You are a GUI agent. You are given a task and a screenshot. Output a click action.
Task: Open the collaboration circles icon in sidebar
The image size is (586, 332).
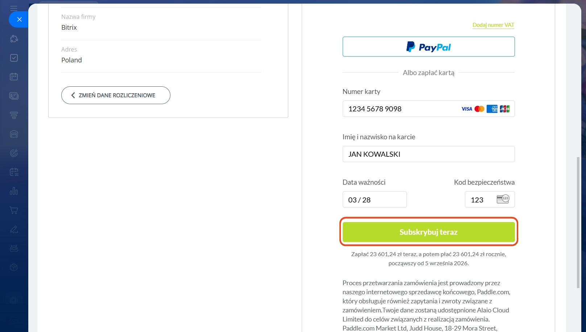pyautogui.click(x=14, y=38)
